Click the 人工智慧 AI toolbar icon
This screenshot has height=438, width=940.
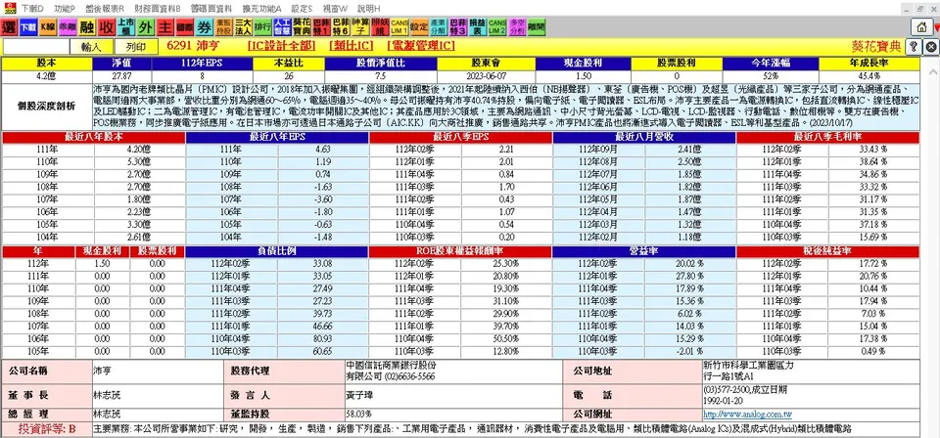pyautogui.click(x=282, y=27)
